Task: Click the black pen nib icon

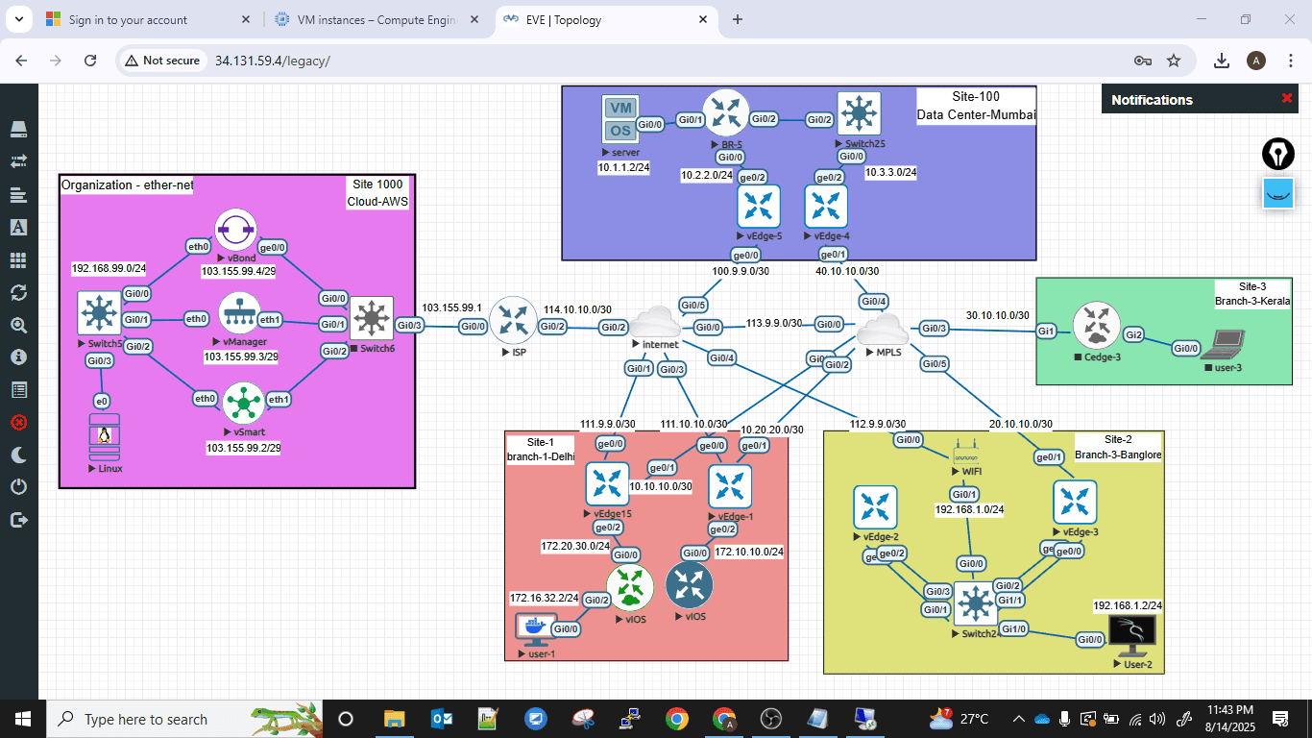Action: pos(1278,154)
